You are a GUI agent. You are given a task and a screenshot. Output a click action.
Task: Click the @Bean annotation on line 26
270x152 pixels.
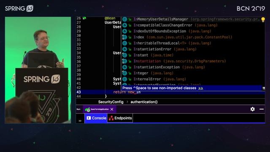(110, 18)
